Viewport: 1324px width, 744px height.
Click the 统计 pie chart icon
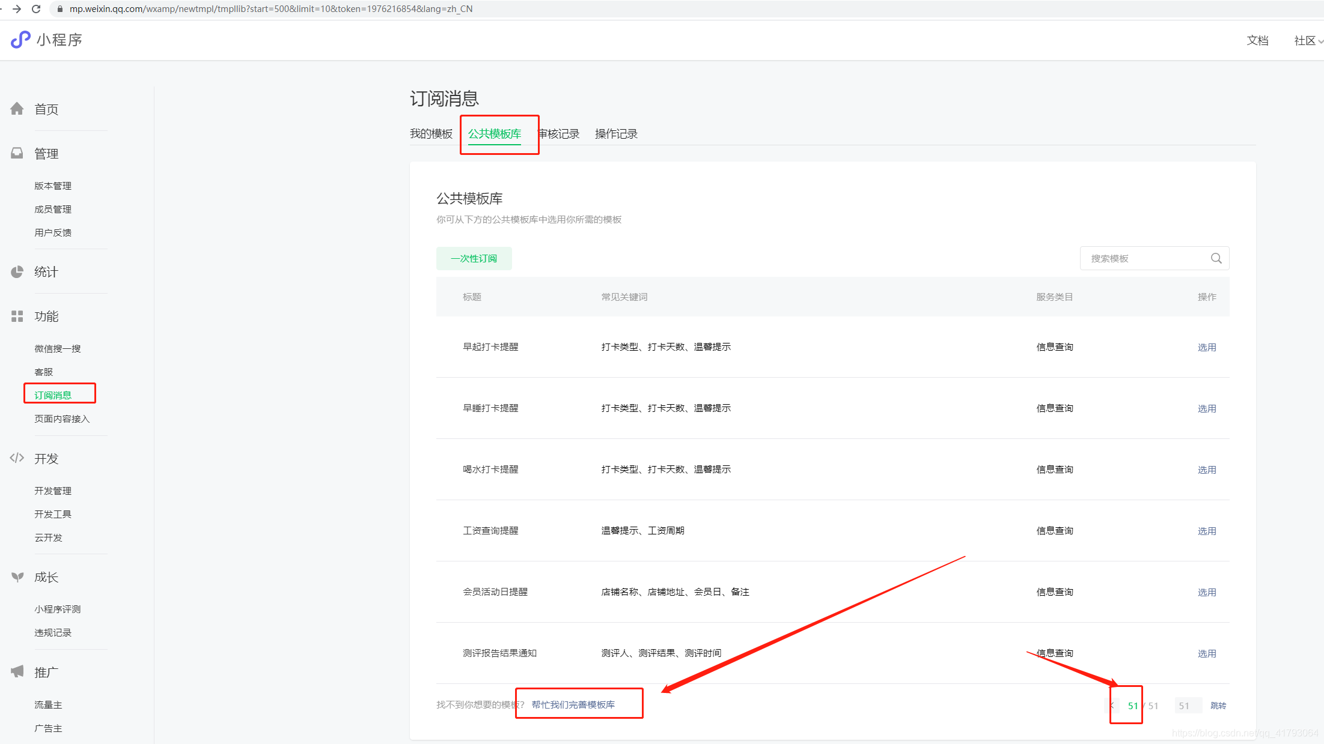17,271
